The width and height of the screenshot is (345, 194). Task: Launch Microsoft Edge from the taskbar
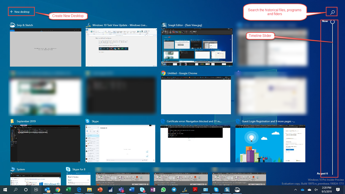tap(79, 189)
